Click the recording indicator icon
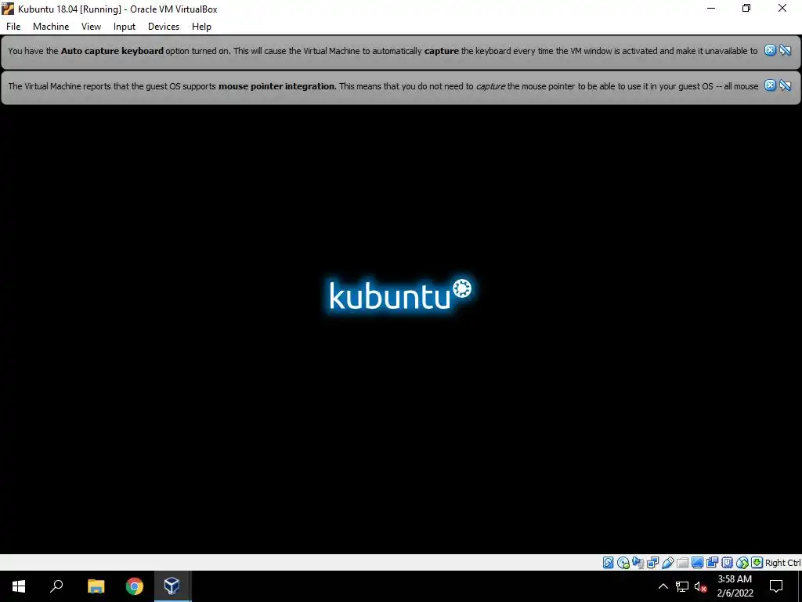 [712, 563]
